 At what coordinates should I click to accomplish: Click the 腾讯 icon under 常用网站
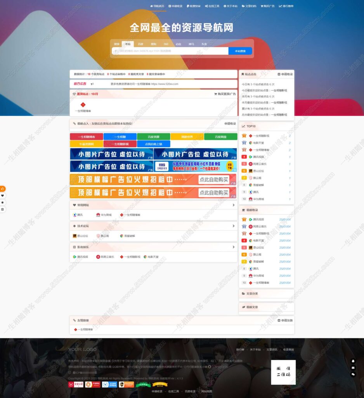pos(74,214)
